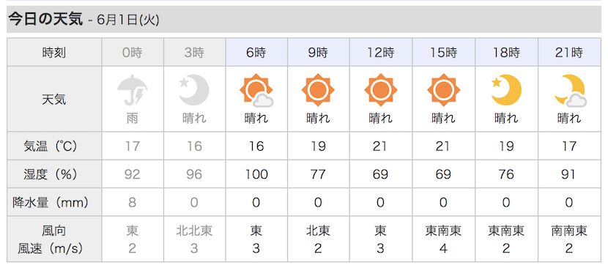Select the 21時 column header
This screenshot has height=268, width=608.
pos(569,53)
